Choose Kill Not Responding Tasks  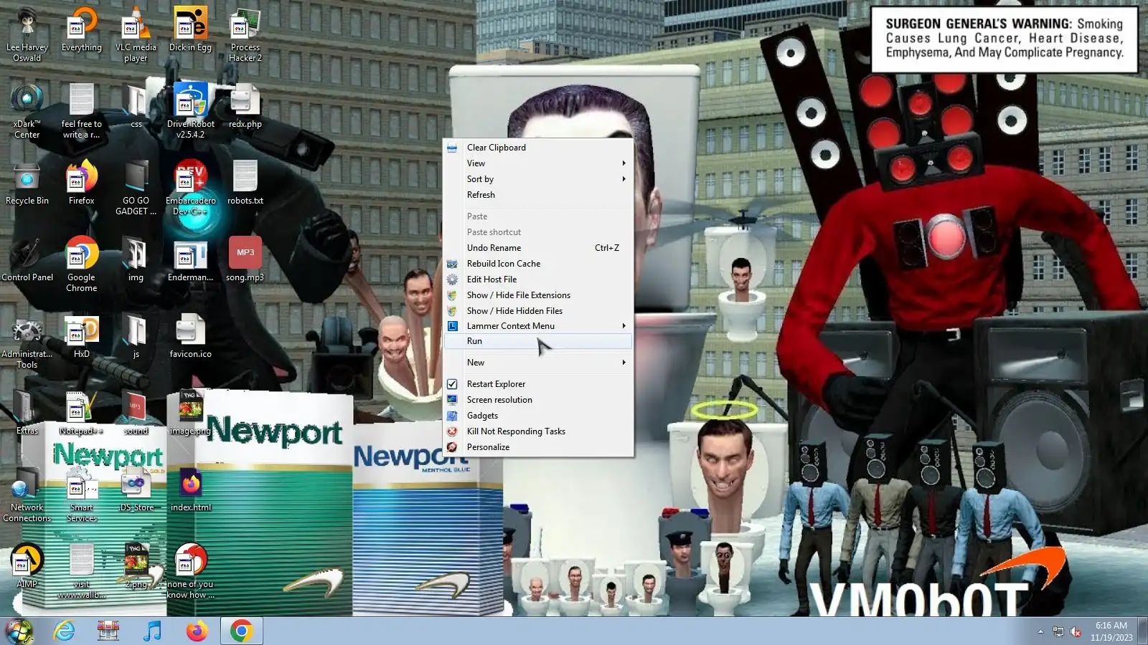[538, 431]
